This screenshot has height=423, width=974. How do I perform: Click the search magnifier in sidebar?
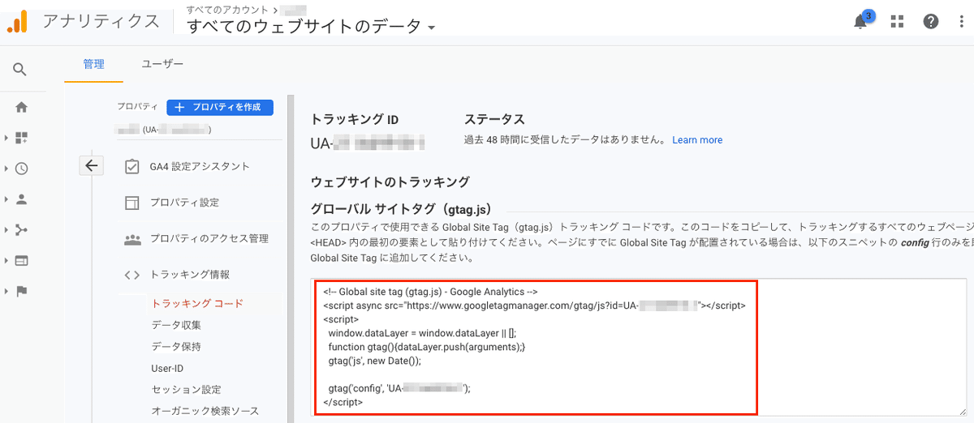point(20,70)
